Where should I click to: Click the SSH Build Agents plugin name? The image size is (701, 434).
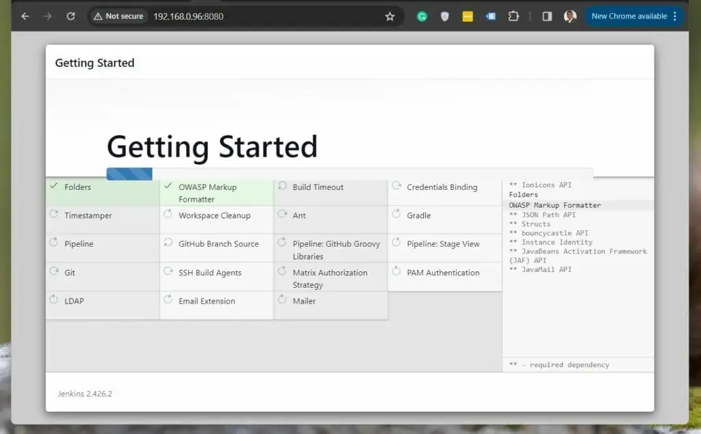click(x=209, y=273)
